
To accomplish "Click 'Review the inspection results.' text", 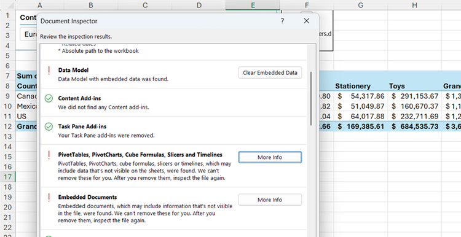I will coord(76,37).
